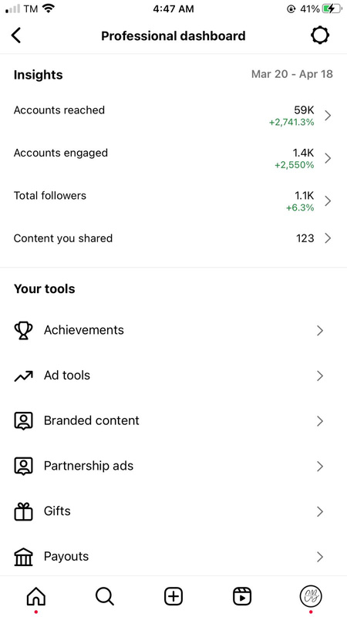Go back using the top-left arrow

pos(15,35)
